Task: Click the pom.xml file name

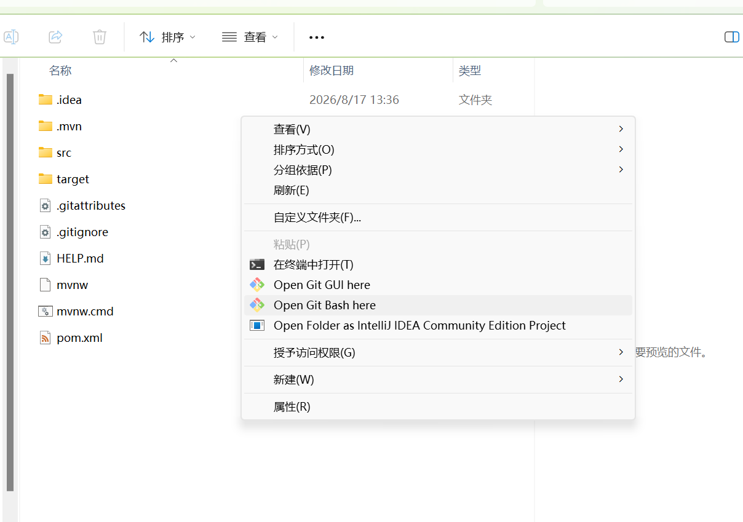Action: point(79,338)
